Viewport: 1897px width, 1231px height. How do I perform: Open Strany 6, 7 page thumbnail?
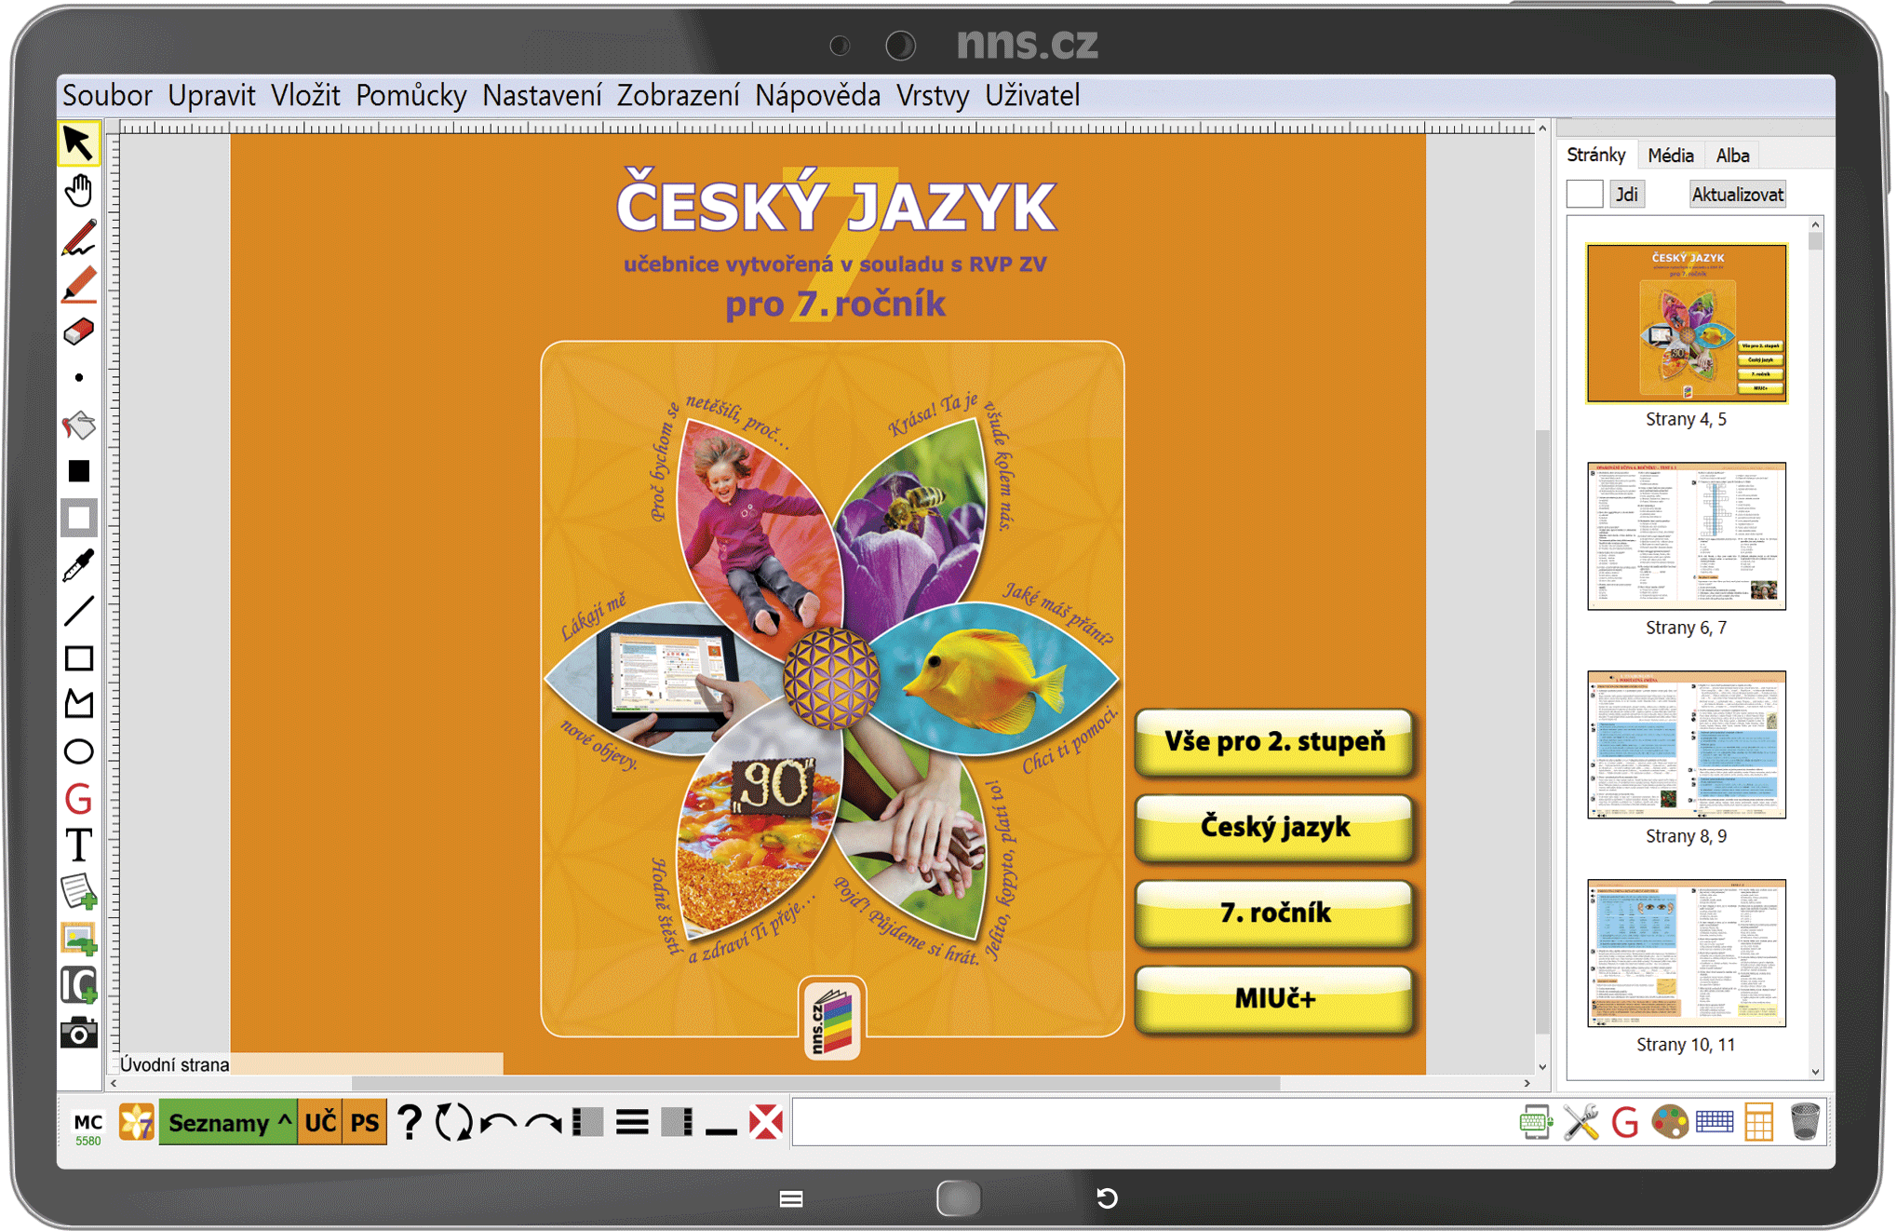[1686, 537]
